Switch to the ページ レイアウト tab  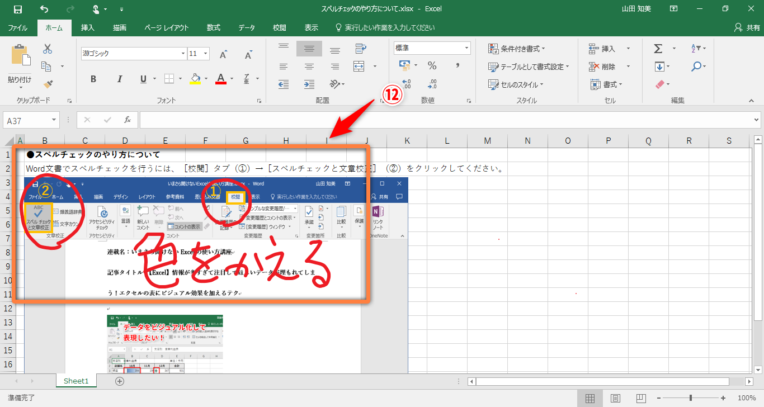[x=167, y=27]
